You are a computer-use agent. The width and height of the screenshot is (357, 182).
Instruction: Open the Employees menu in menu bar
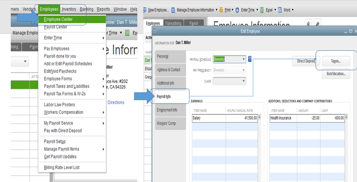coord(49,9)
